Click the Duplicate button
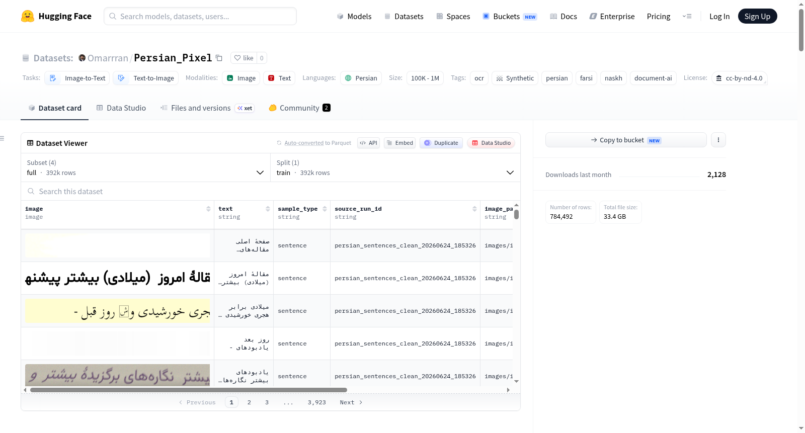 (441, 143)
